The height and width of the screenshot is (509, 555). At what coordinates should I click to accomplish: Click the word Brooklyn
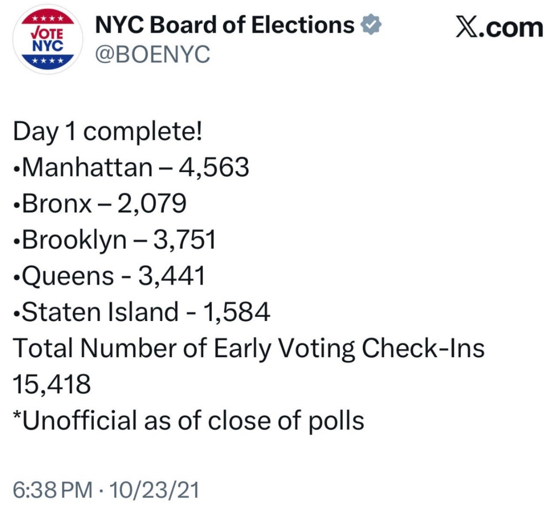point(74,240)
